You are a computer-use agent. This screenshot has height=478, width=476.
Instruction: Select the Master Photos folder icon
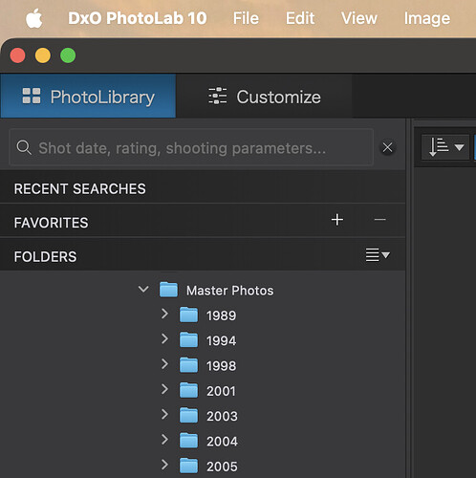[x=168, y=290]
